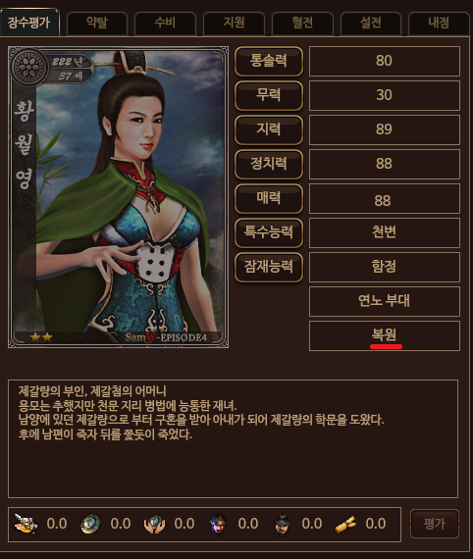Click the 평가 evaluate button
473x559 pixels.
(x=435, y=524)
